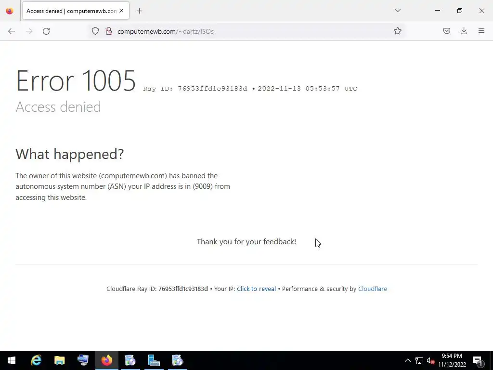Open last disc installer taskbar icon

coord(177,360)
